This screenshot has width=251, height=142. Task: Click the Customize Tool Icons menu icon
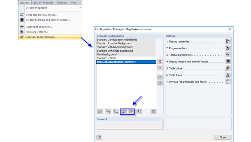click(x=21, y=27)
